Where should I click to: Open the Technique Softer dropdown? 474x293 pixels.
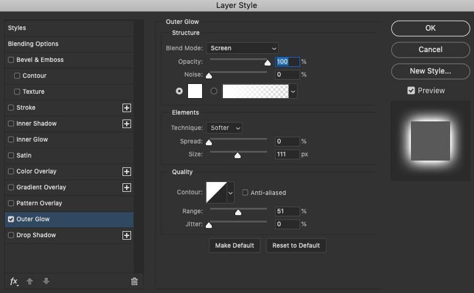(224, 127)
